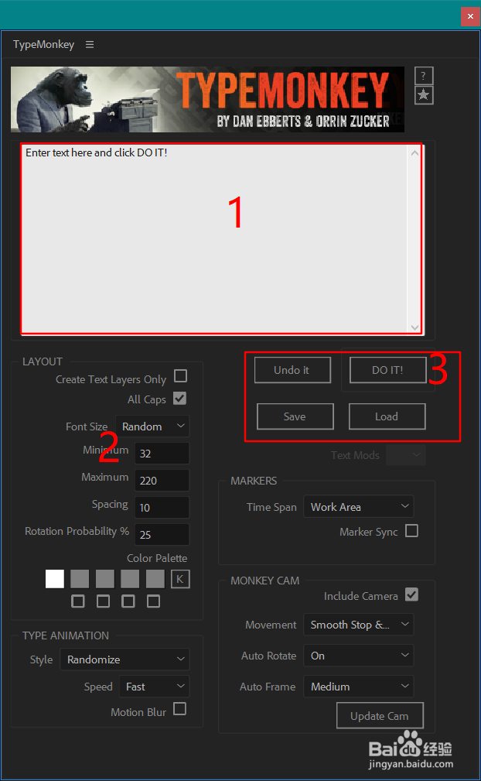The image size is (481, 781).
Task: Click the Spacing value field
Action: (x=162, y=507)
